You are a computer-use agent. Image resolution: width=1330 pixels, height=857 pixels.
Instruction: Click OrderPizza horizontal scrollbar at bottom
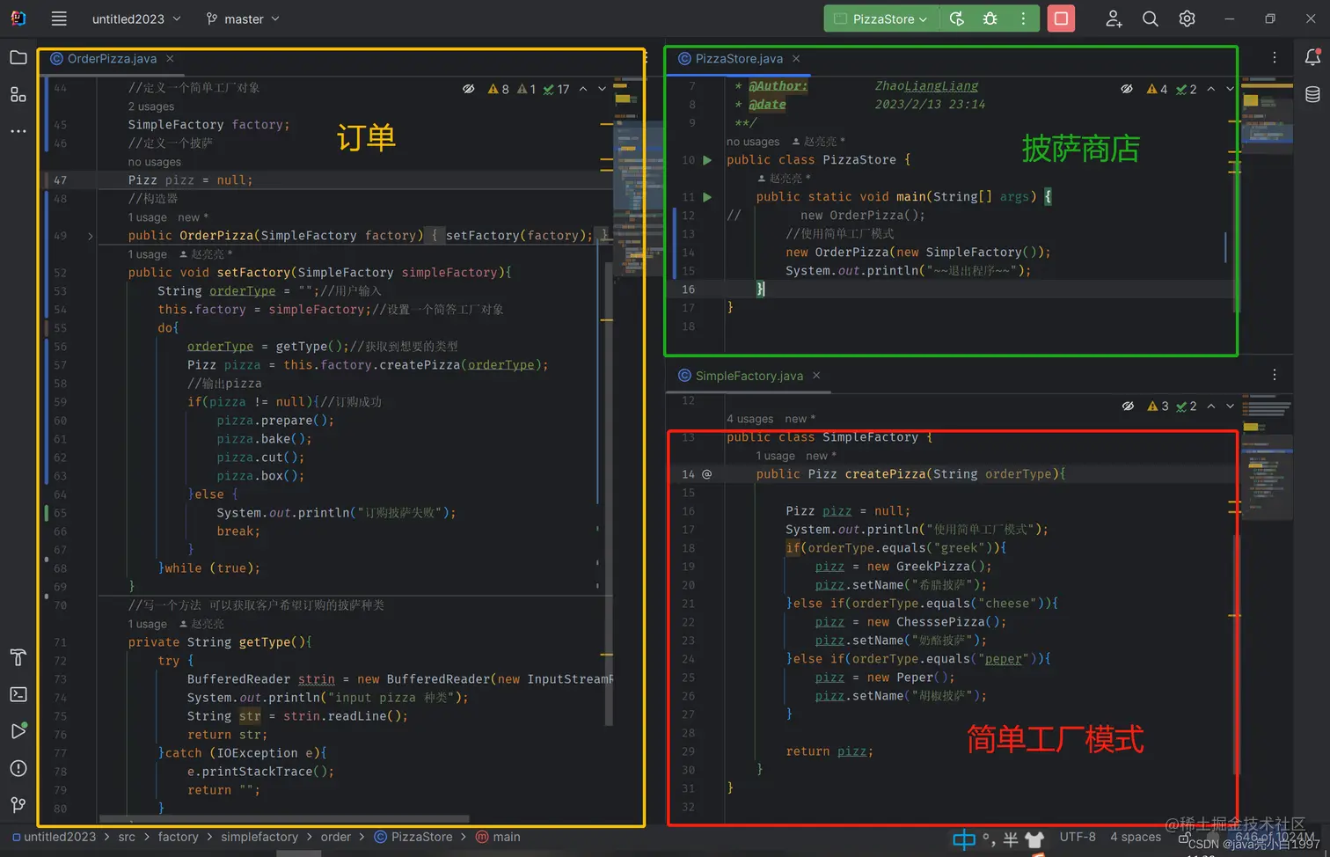coord(284,818)
